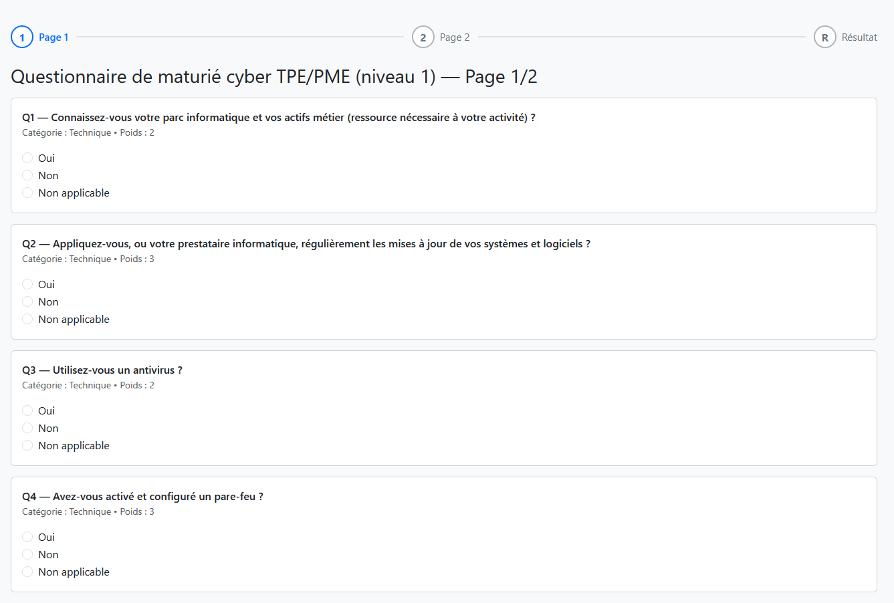Select the Page 1 step label
The width and height of the screenshot is (894, 603).
point(53,37)
